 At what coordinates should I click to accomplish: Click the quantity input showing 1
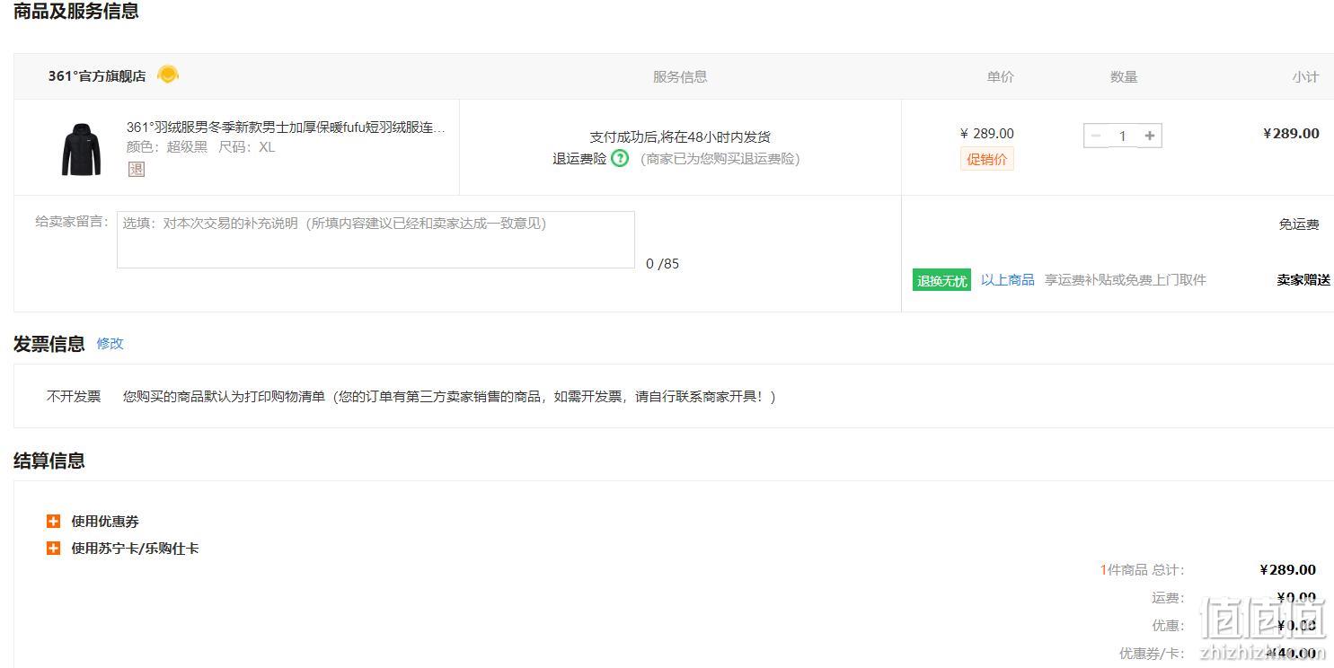tap(1123, 136)
